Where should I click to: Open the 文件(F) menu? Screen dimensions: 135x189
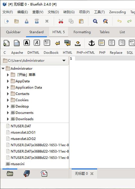[8, 12]
